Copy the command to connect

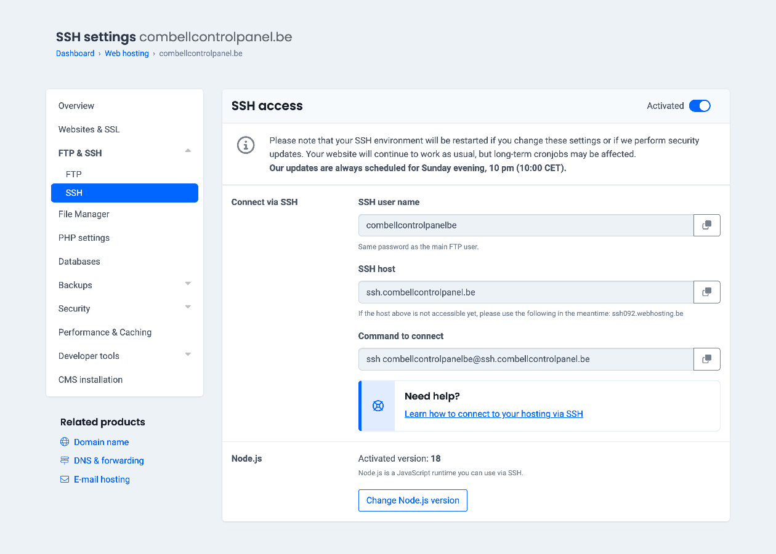[707, 359]
